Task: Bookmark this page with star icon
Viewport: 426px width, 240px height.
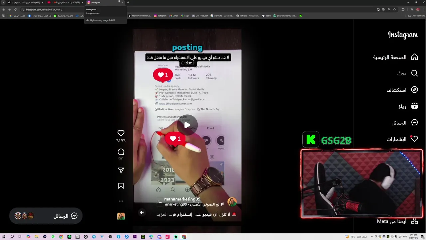Action: (394, 9)
